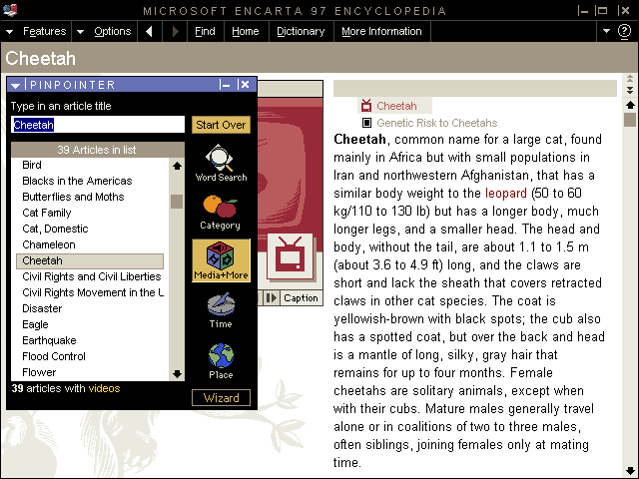Select the highlighted Cheetah list entry
Screen dimensions: 639x479
(x=90, y=260)
